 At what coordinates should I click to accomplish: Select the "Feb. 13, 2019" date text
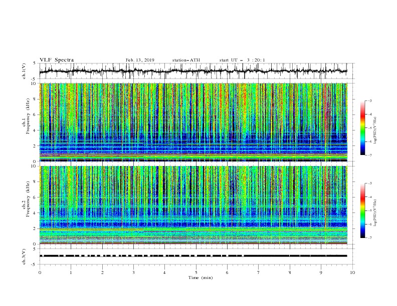140,60
